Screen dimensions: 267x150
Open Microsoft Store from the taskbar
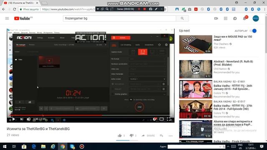(24, 146)
